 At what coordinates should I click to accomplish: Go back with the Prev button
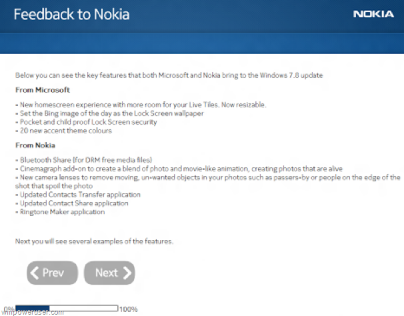[x=53, y=273]
